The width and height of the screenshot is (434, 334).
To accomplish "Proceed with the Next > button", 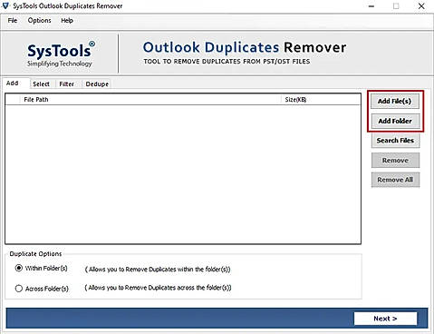I will pyautogui.click(x=385, y=319).
